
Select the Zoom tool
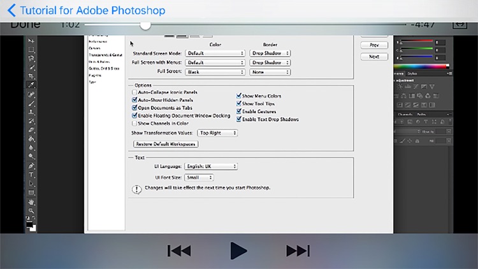pos(31,211)
